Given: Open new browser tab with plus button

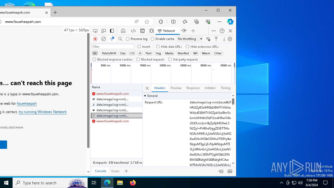Looking at the screenshot, I should pos(55,12).
